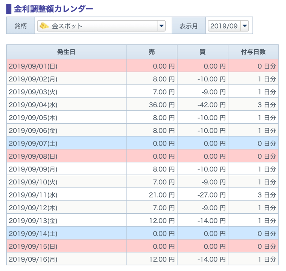Select date 2019/09/12(木)
The width and height of the screenshot is (286, 271).
tap(33, 208)
